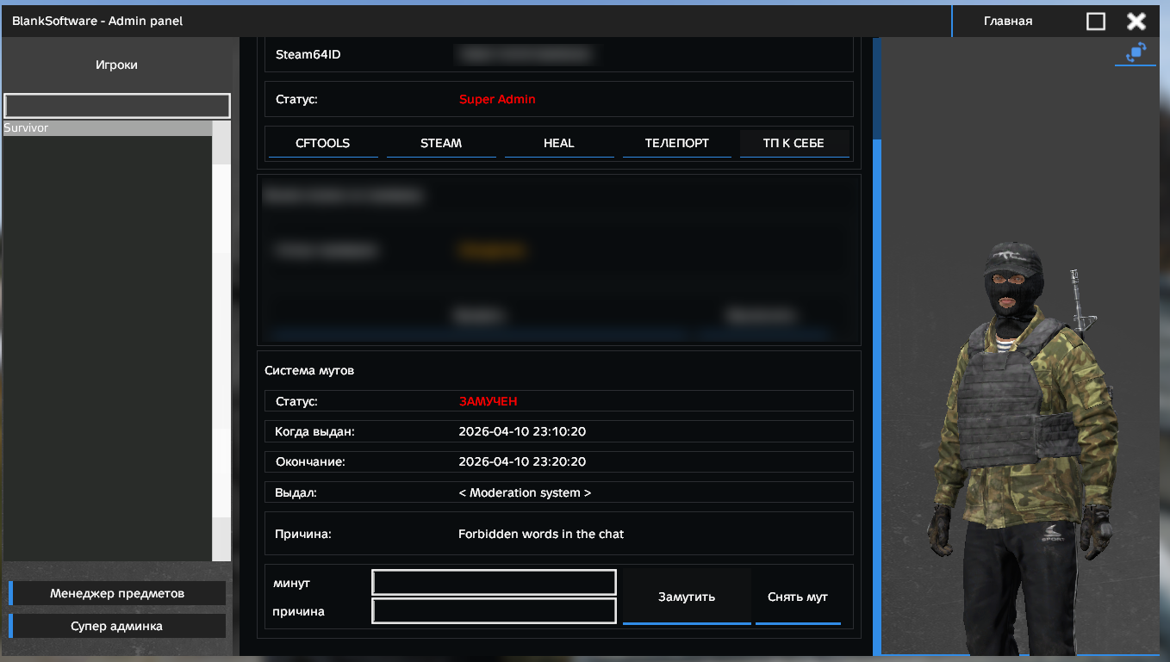The image size is (1170, 662).
Task: Heal the player with the HEAL button
Action: tap(559, 144)
